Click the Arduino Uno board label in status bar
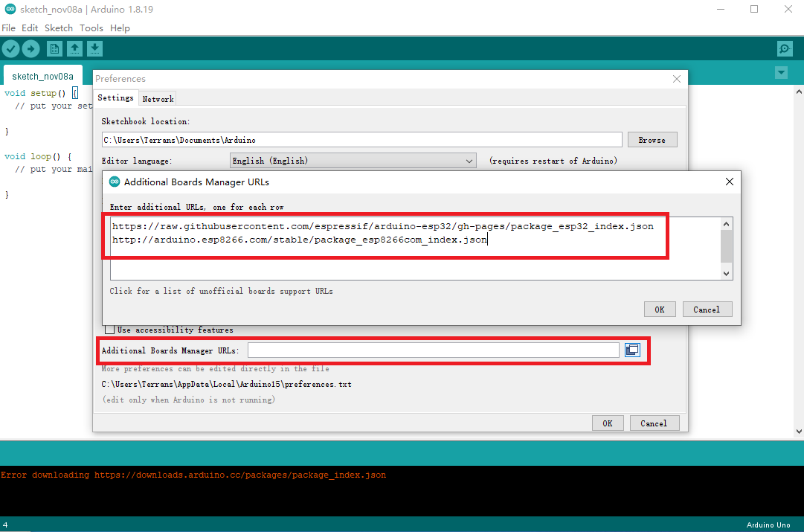The height and width of the screenshot is (532, 804). 768,525
